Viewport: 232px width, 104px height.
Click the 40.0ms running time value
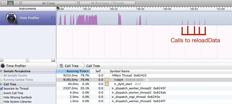(73, 84)
